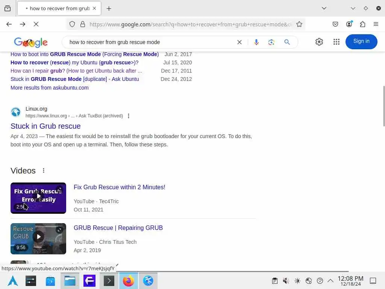The width and height of the screenshot is (385, 289).
Task: Go forward to next page
Action: tap(23, 24)
